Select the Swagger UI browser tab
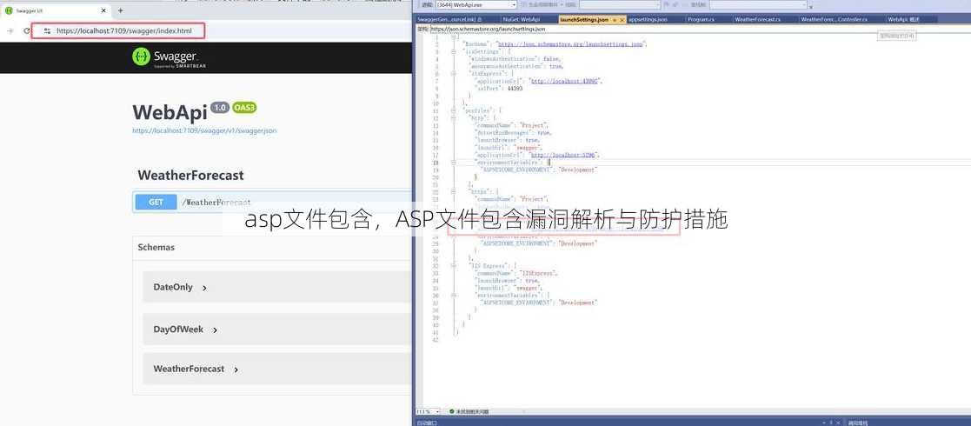Screen dimensions: 971x426 (56, 10)
